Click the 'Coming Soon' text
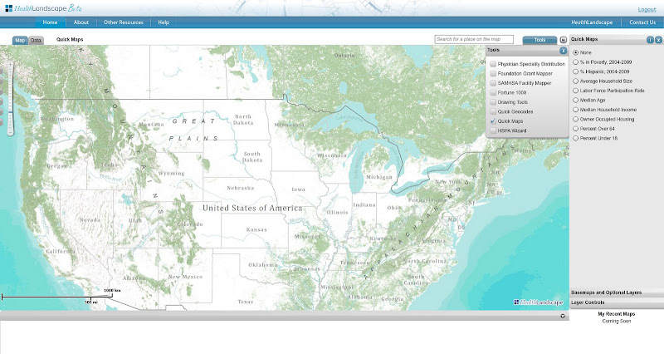The height and width of the screenshot is (354, 664). coord(616,322)
